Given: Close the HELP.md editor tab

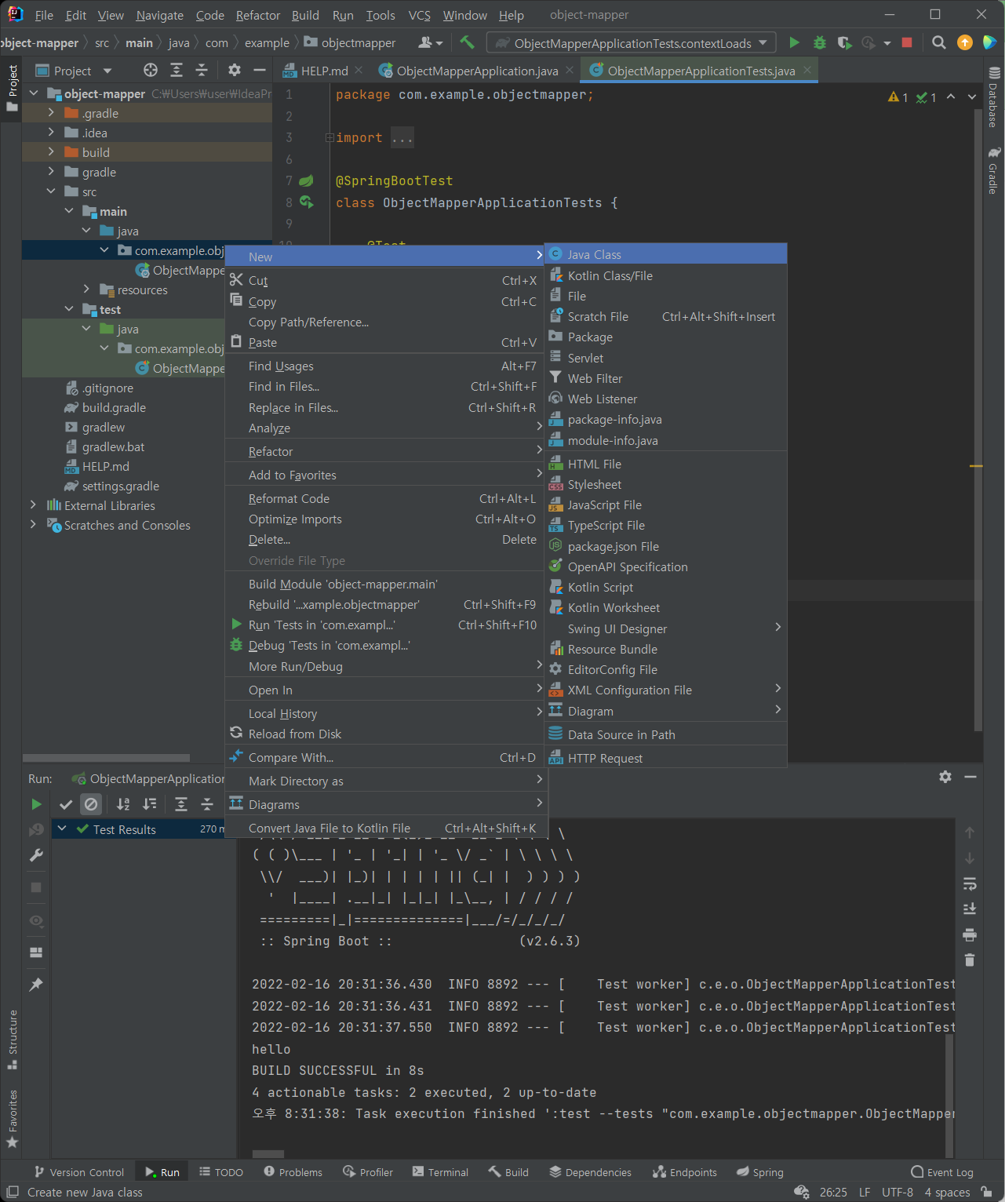Looking at the screenshot, I should tap(359, 70).
